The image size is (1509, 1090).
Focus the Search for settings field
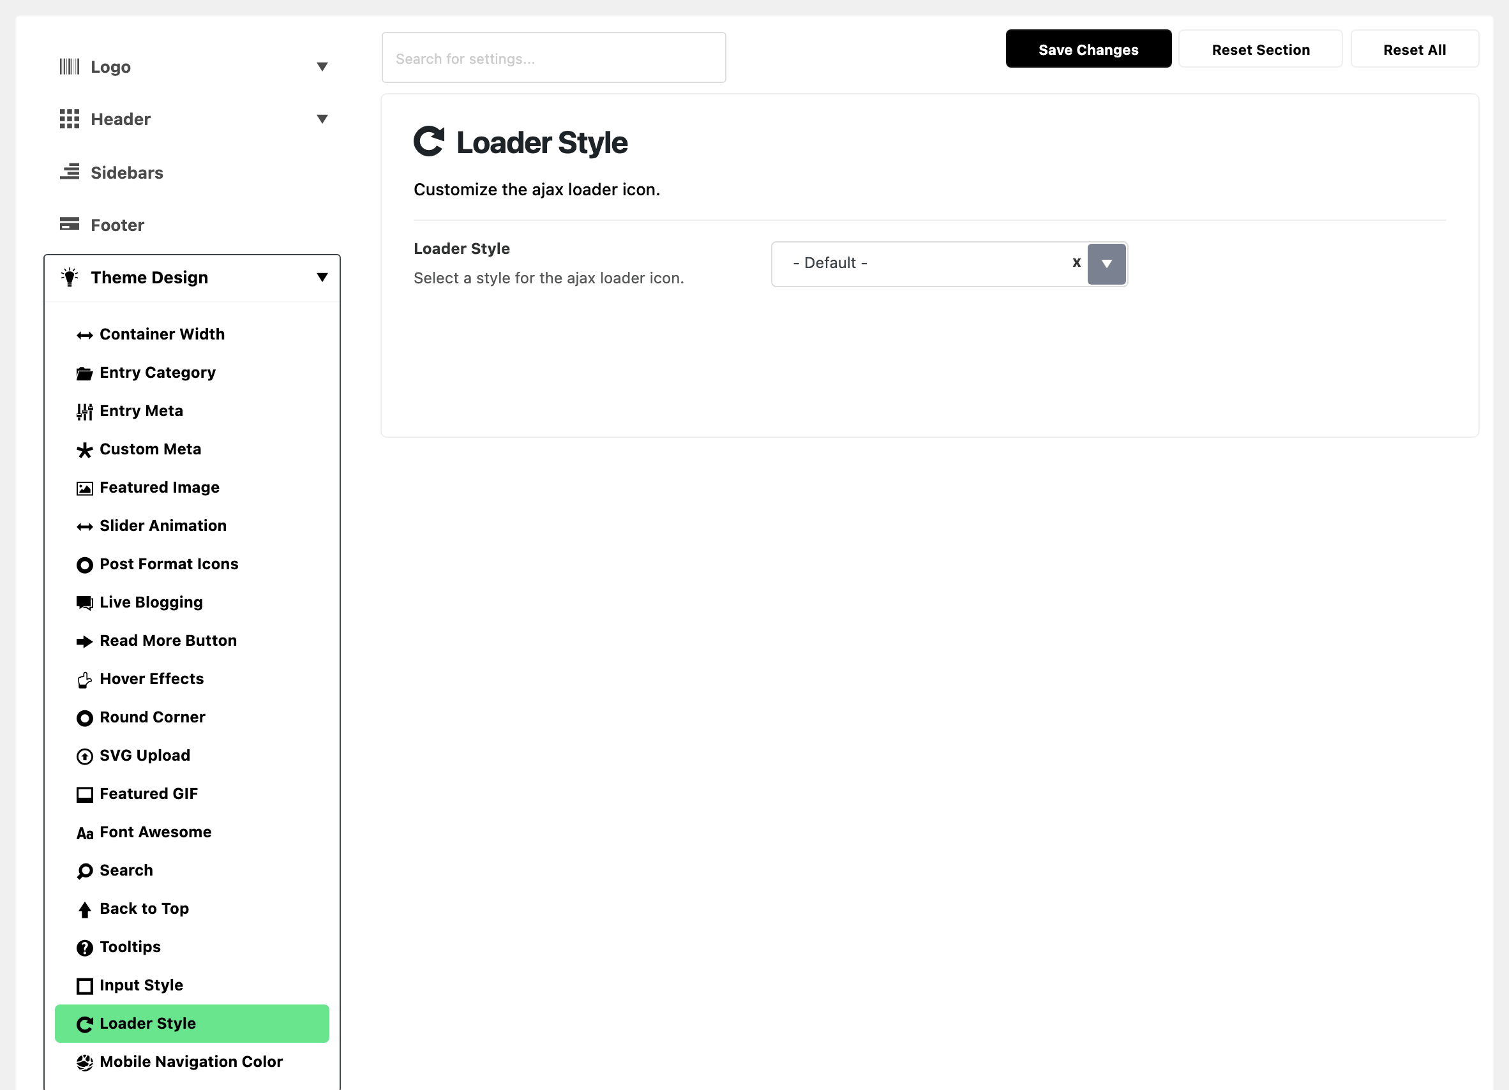(553, 58)
